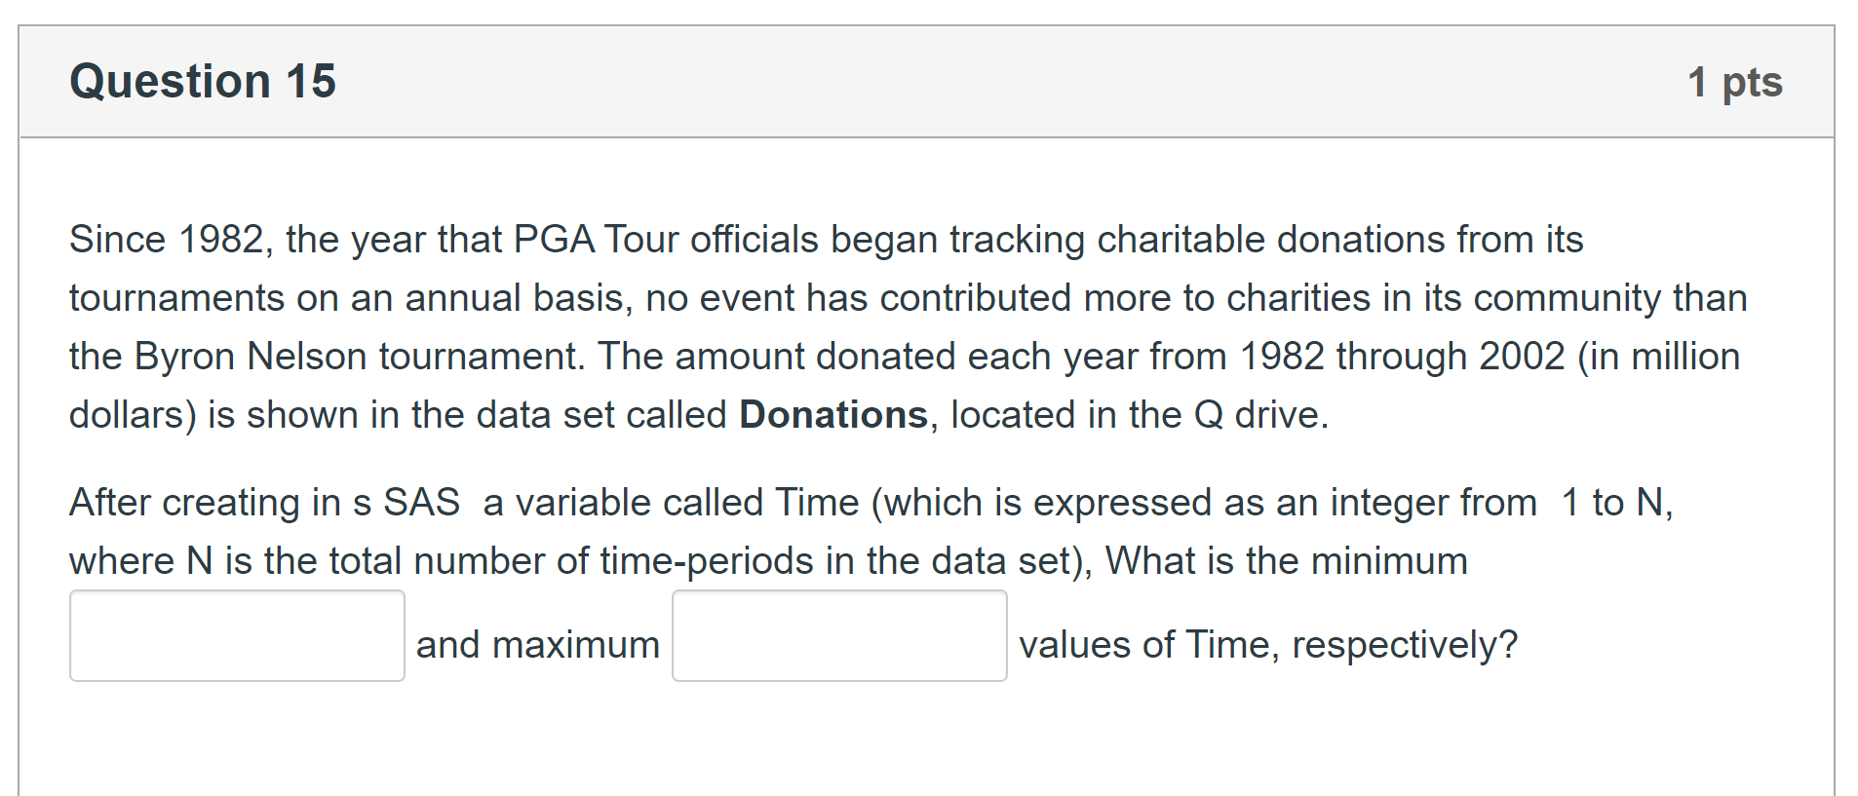Click the words '1 to N,'
The height and width of the screenshot is (796, 1858).
[x=1617, y=502]
